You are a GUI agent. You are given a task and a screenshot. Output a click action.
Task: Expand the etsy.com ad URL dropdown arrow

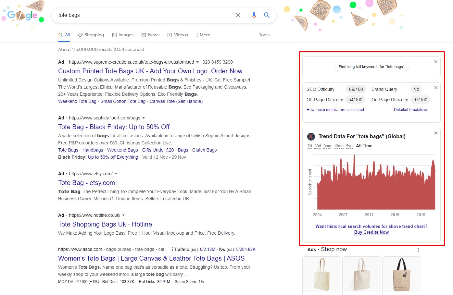click(x=116, y=174)
